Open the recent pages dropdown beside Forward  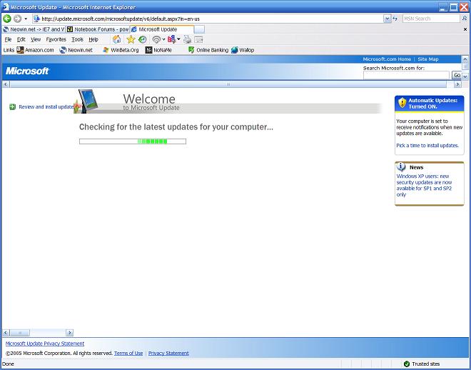[26, 19]
